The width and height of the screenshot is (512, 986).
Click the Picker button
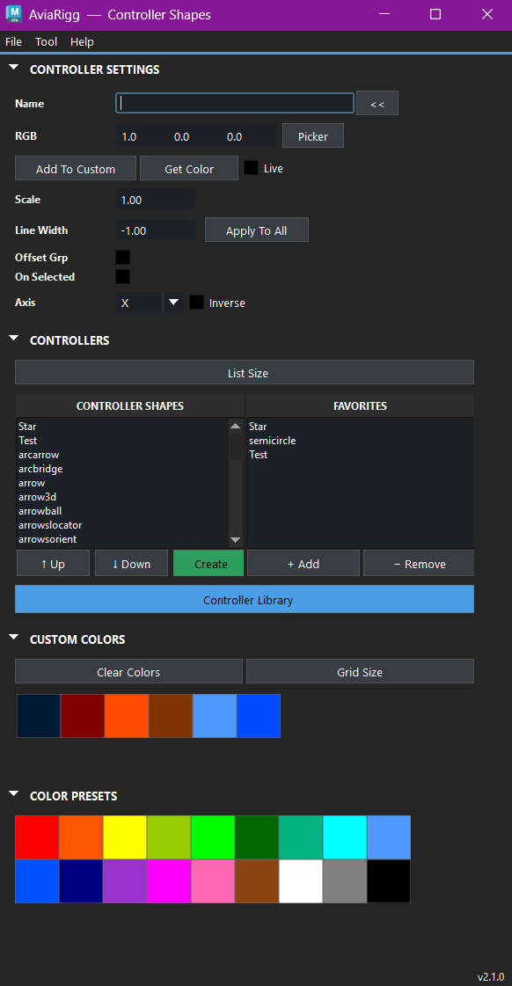[312, 135]
